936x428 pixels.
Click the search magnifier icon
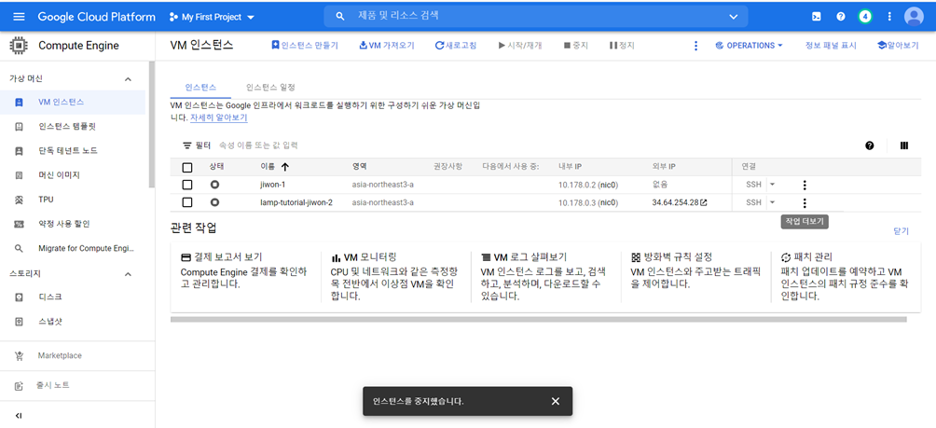tap(340, 16)
